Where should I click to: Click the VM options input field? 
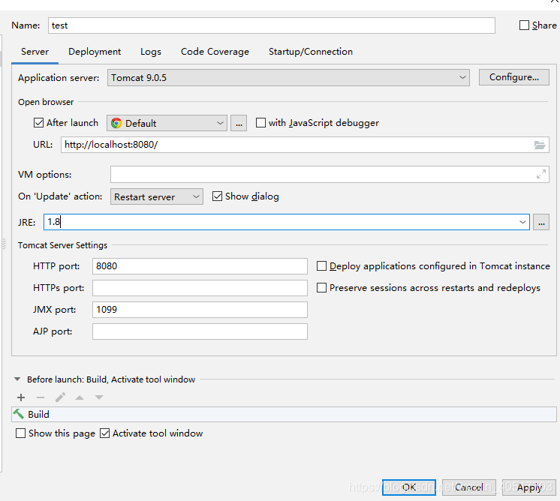(330, 175)
